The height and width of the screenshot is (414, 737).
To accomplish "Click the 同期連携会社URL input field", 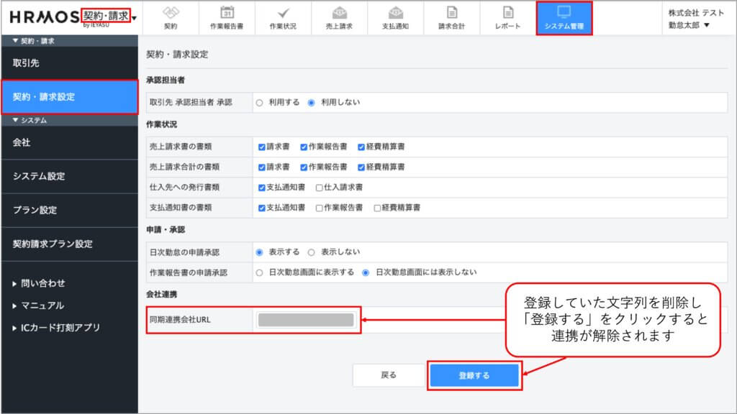I will click(x=306, y=320).
